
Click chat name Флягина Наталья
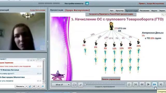[11, 70]
